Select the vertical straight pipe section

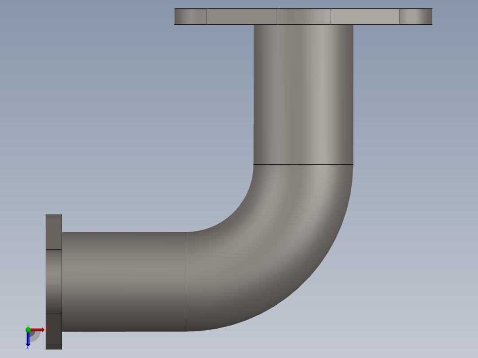303,94
